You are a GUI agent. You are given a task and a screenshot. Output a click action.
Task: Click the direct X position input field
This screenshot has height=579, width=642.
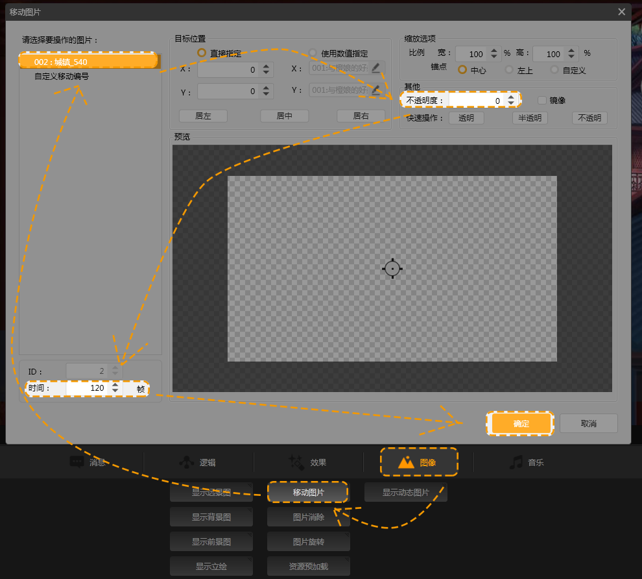(x=228, y=70)
